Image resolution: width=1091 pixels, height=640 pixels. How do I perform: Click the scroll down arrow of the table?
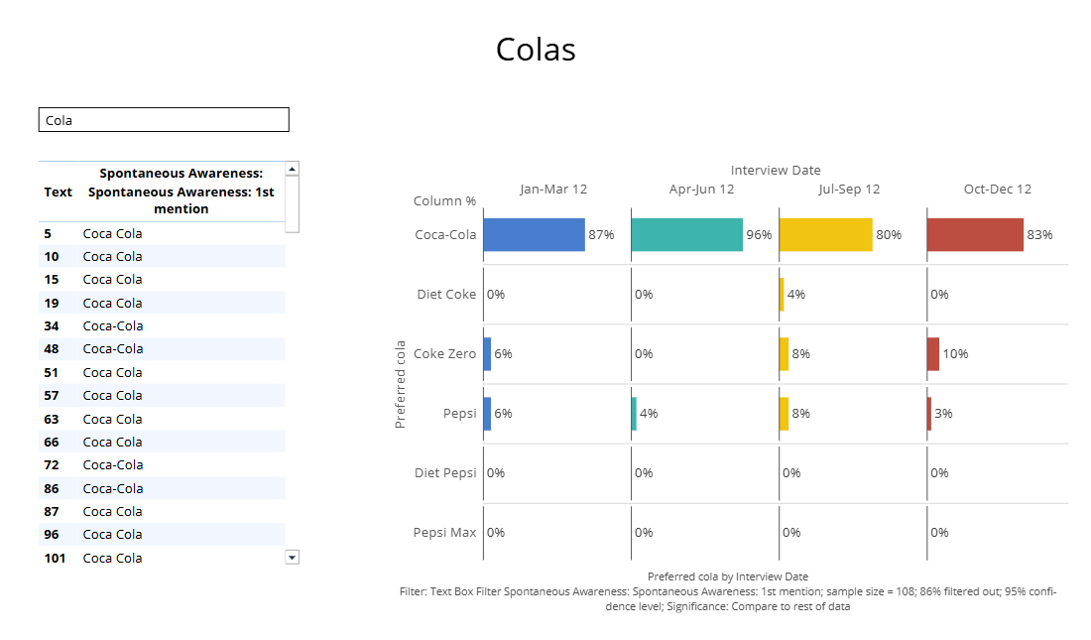(x=292, y=558)
